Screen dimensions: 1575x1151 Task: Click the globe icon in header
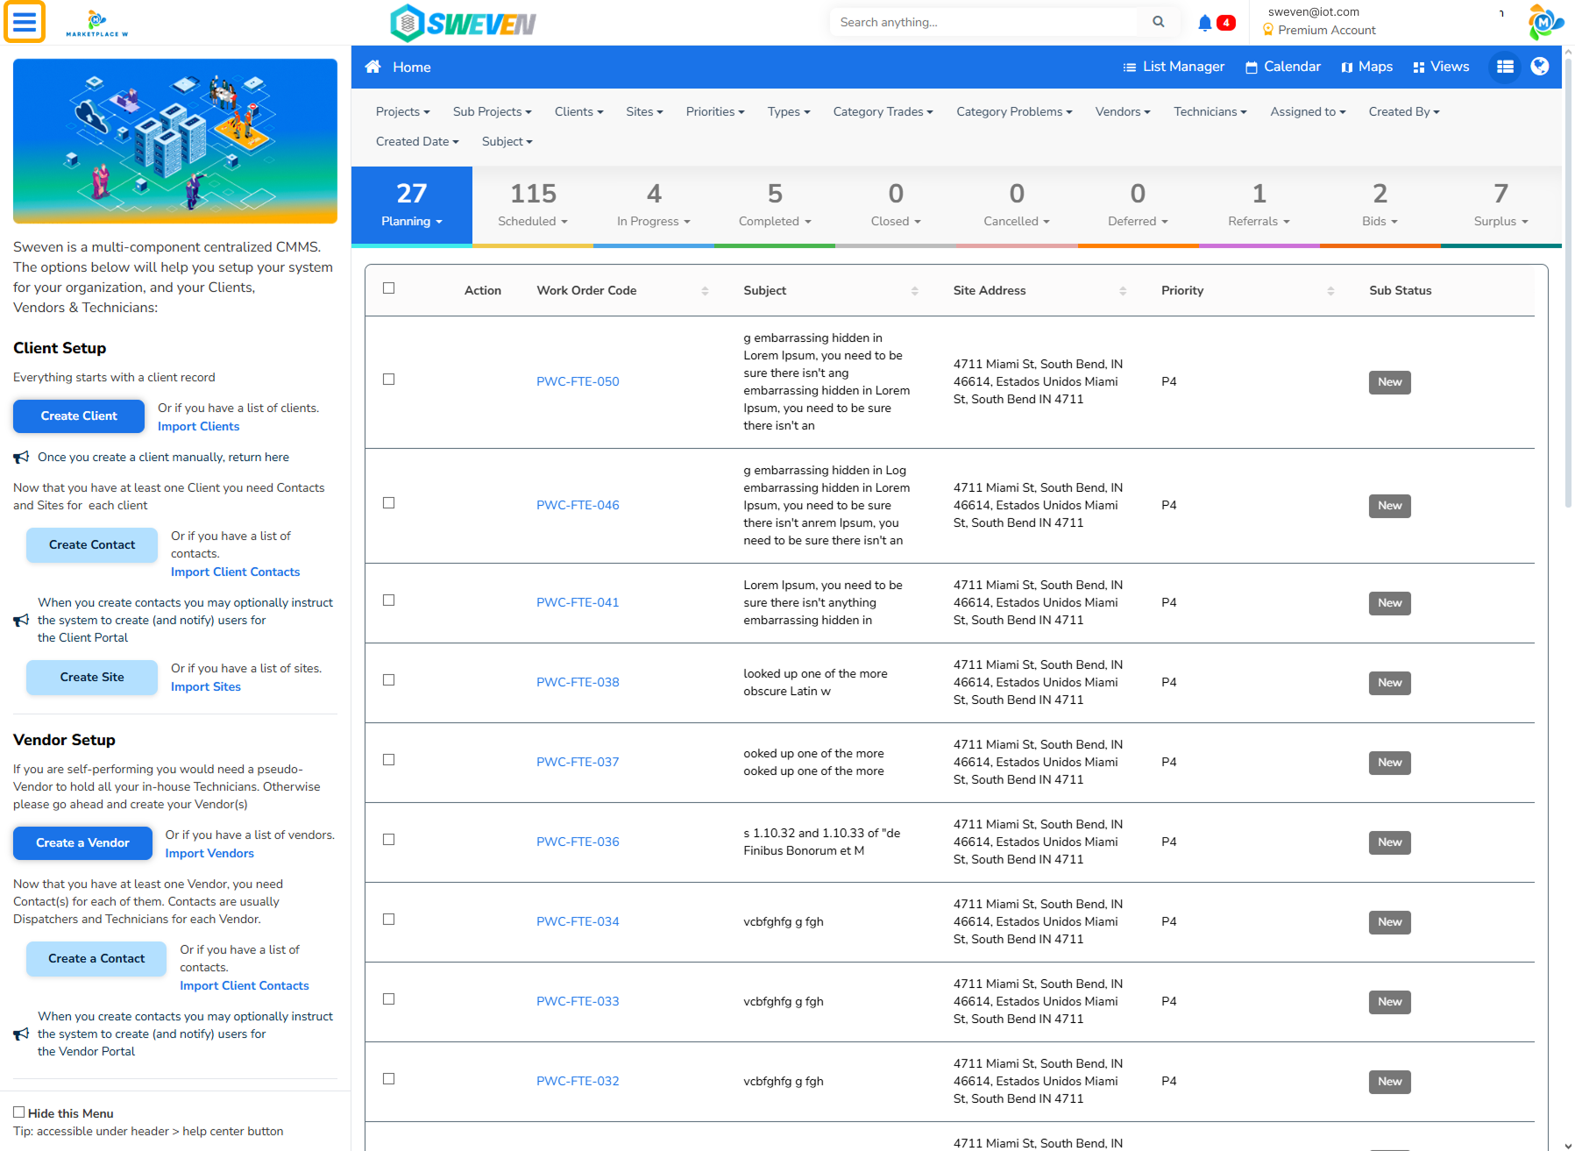(1540, 67)
